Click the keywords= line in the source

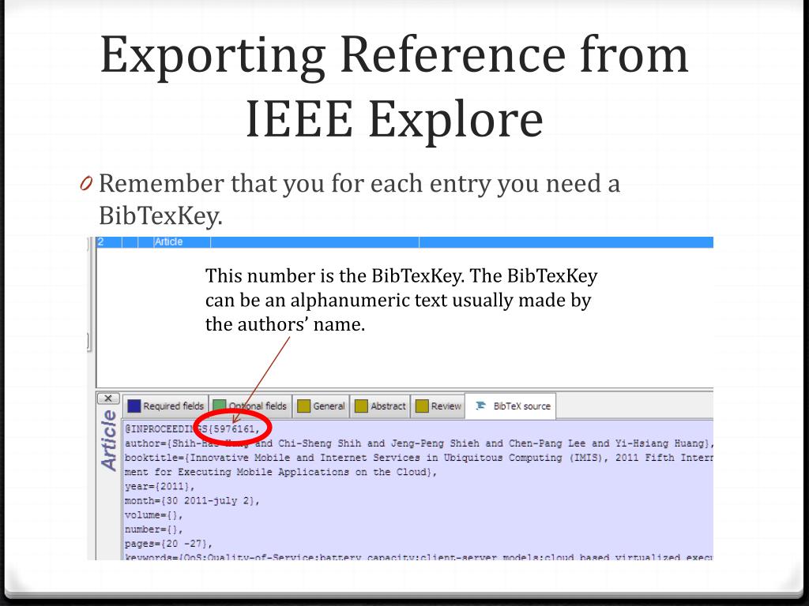pos(419,557)
